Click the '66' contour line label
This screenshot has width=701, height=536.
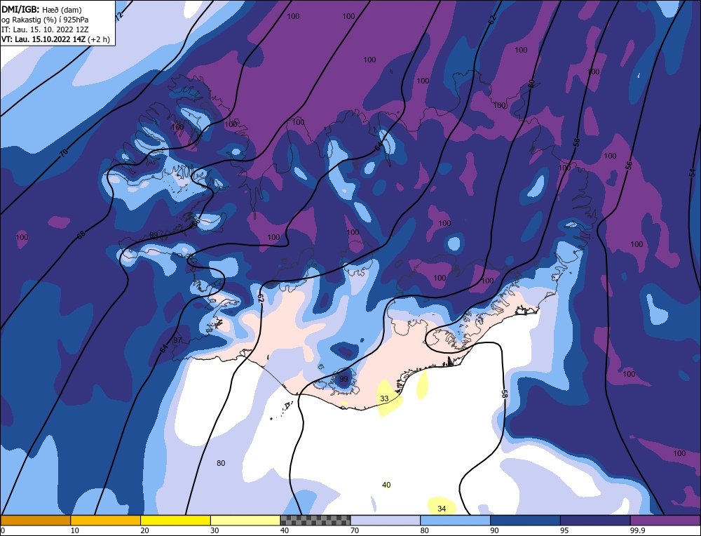(196, 222)
